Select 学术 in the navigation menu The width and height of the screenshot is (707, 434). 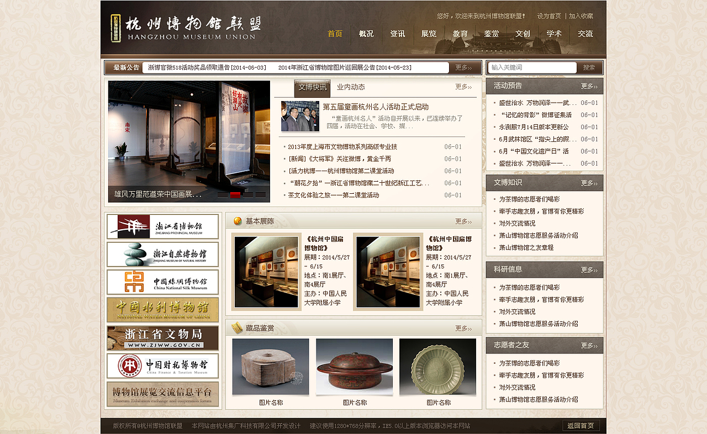click(554, 34)
